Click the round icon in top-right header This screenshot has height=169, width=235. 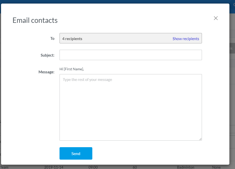pyautogui.click(x=234, y=4)
